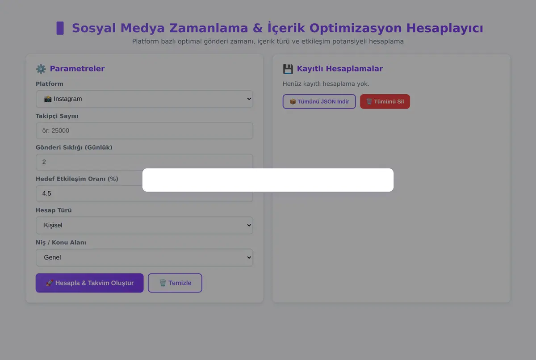Click the Gönderi Sıklığı (Günlük) field
The height and width of the screenshot is (360, 536).
(x=144, y=162)
